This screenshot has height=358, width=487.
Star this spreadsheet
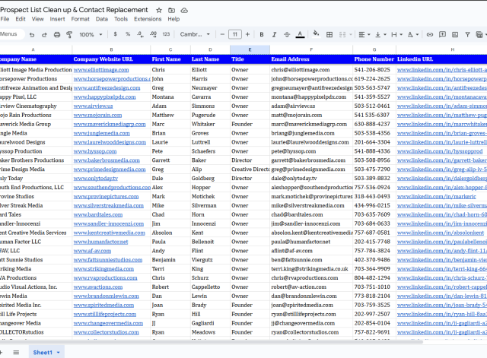pyautogui.click(x=159, y=10)
